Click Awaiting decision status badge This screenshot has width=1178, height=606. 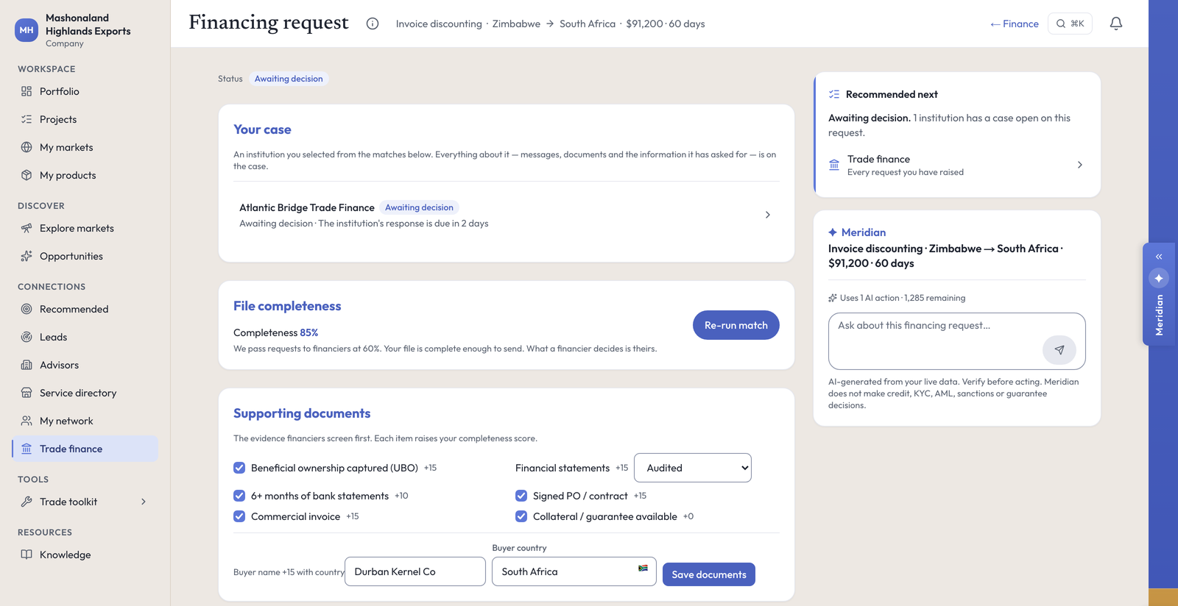pos(289,79)
